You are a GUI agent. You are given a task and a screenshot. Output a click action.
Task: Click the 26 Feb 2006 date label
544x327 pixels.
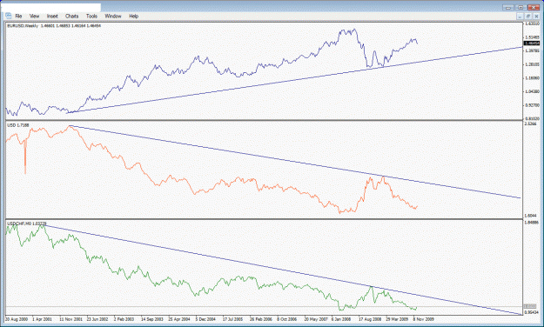coord(261,319)
